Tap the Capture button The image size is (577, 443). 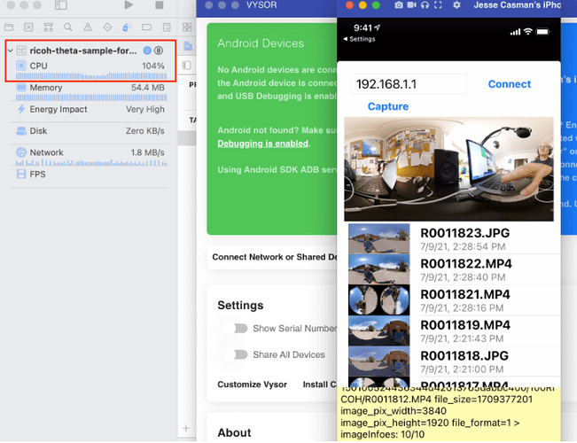tap(388, 106)
